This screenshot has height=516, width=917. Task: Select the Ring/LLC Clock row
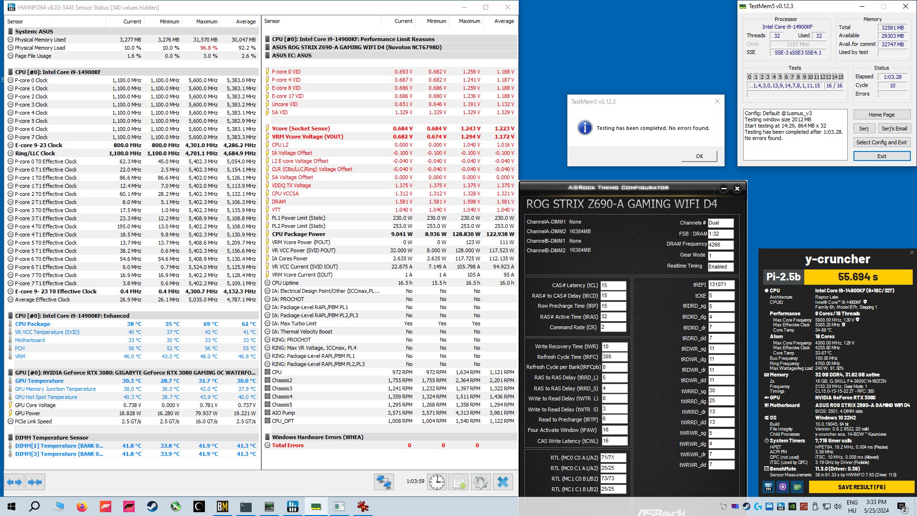tap(132, 153)
